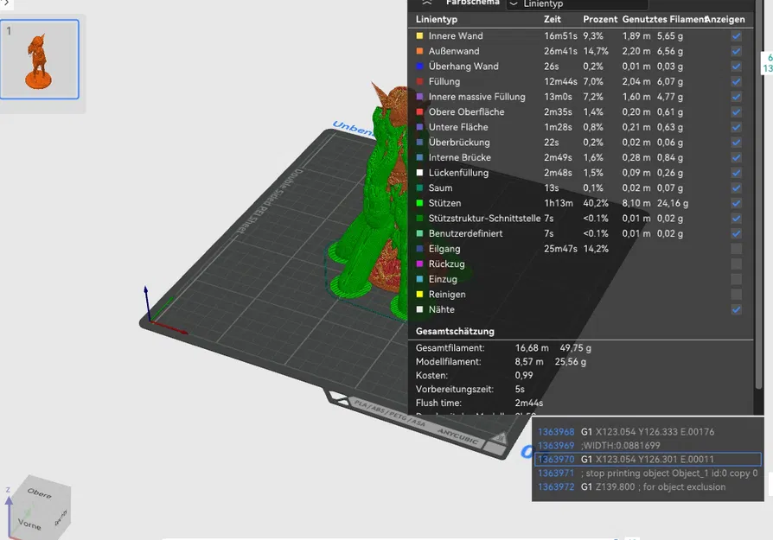Click the Kosten value 0,99
Image resolution: width=773 pixels, height=540 pixels.
point(524,376)
